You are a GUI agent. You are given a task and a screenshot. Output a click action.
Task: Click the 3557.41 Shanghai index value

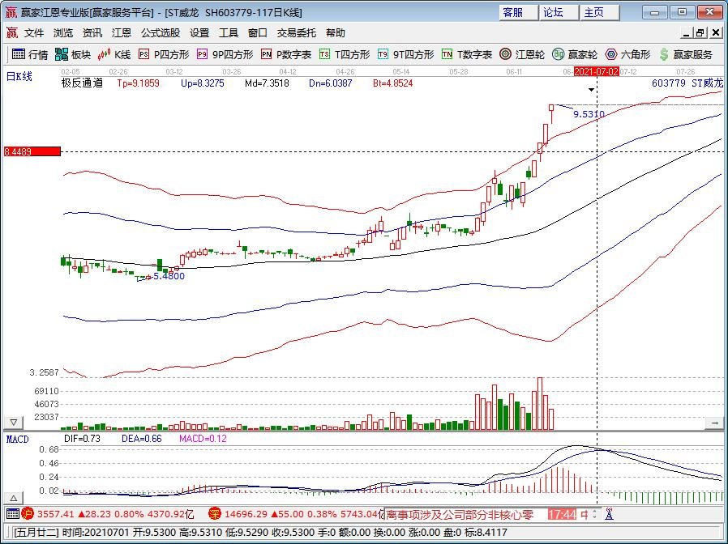(x=56, y=514)
